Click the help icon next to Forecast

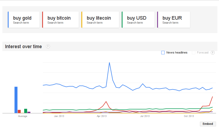click(x=213, y=52)
